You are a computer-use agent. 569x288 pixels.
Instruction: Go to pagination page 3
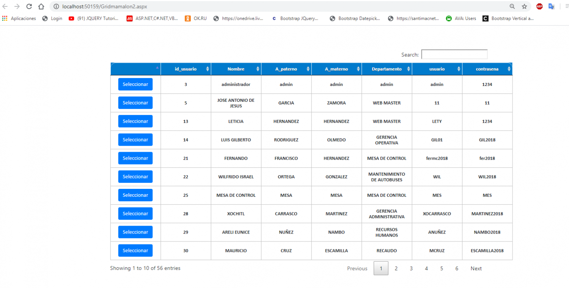(411, 268)
